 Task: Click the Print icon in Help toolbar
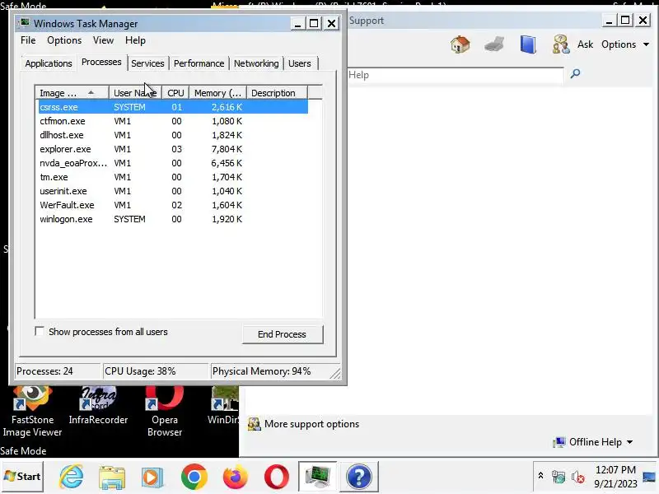point(493,44)
